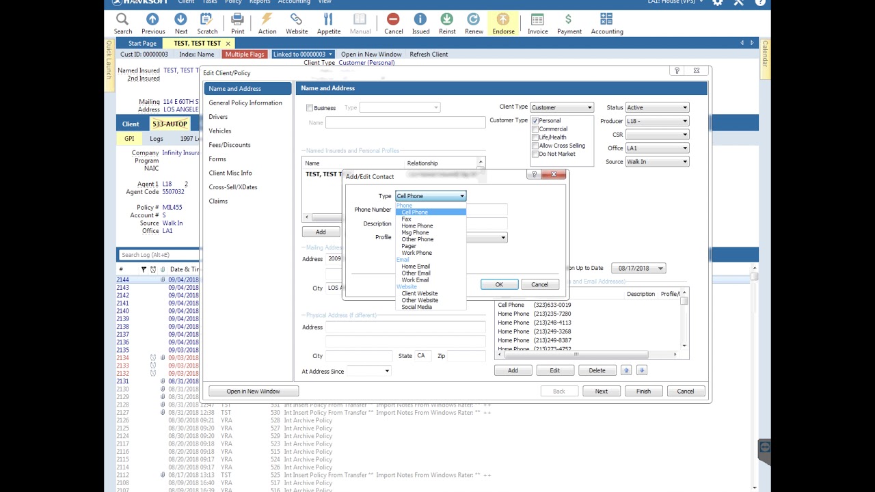Open the At Address Since dropdown
Image resolution: width=875 pixels, height=492 pixels.
[x=387, y=371]
